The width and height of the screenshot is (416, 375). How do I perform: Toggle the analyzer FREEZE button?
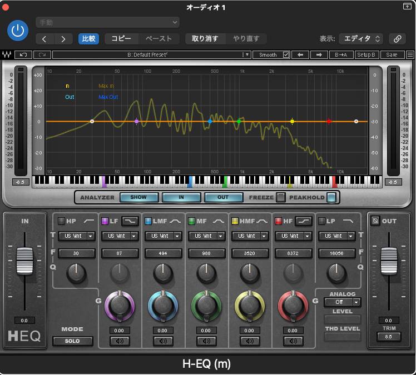[x=280, y=197]
